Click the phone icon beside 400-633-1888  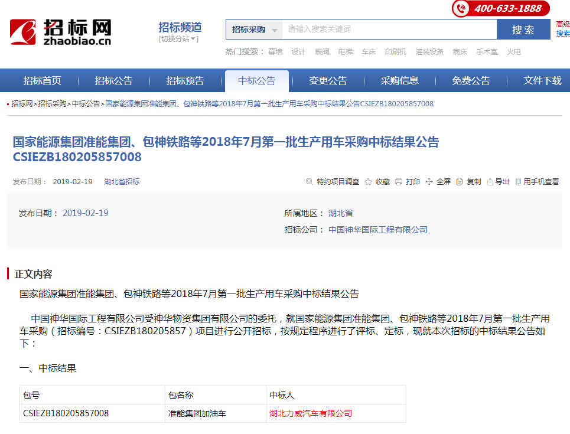click(462, 8)
